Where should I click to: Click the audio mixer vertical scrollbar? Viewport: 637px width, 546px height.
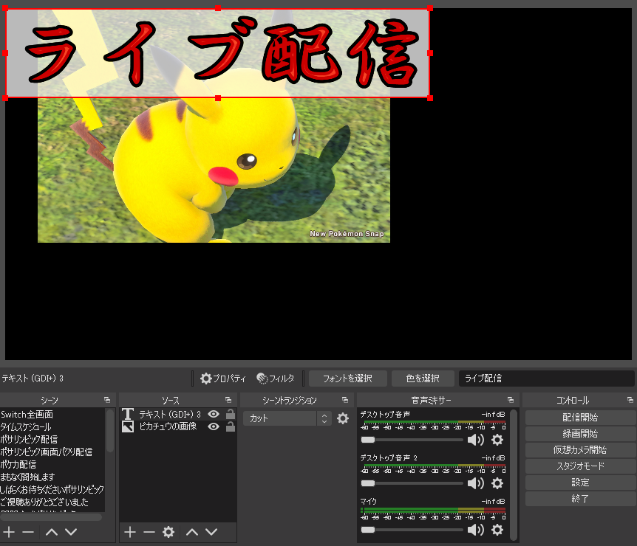[x=514, y=474]
